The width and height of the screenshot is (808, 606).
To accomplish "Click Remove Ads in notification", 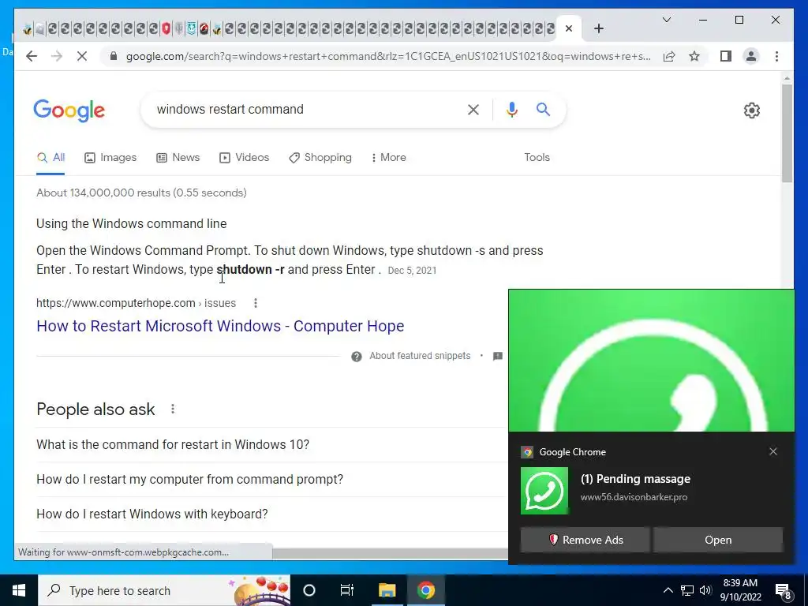I will click(585, 540).
